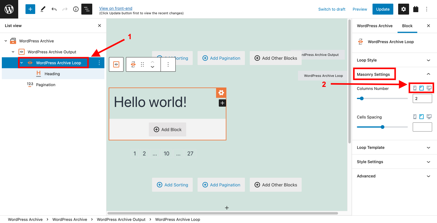This screenshot has width=437, height=223.
Task: Expand the Style Settings section
Action: pyautogui.click(x=394, y=162)
